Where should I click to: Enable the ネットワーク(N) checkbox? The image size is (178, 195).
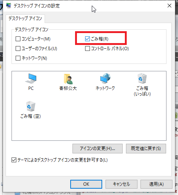pos(18,58)
